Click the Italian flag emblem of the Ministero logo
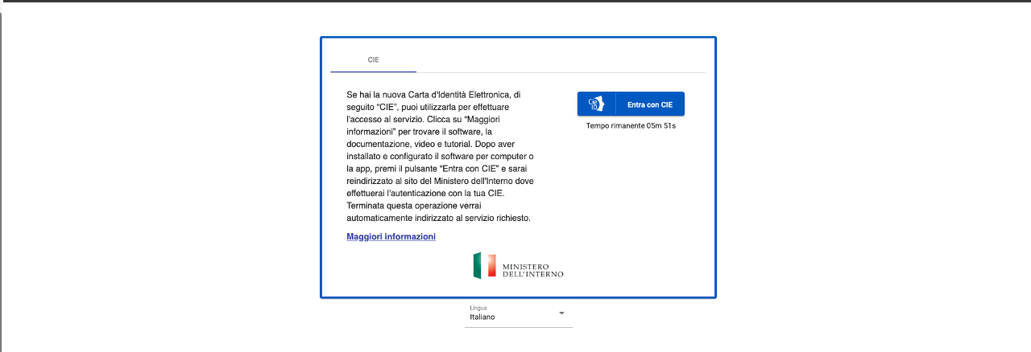 [484, 266]
